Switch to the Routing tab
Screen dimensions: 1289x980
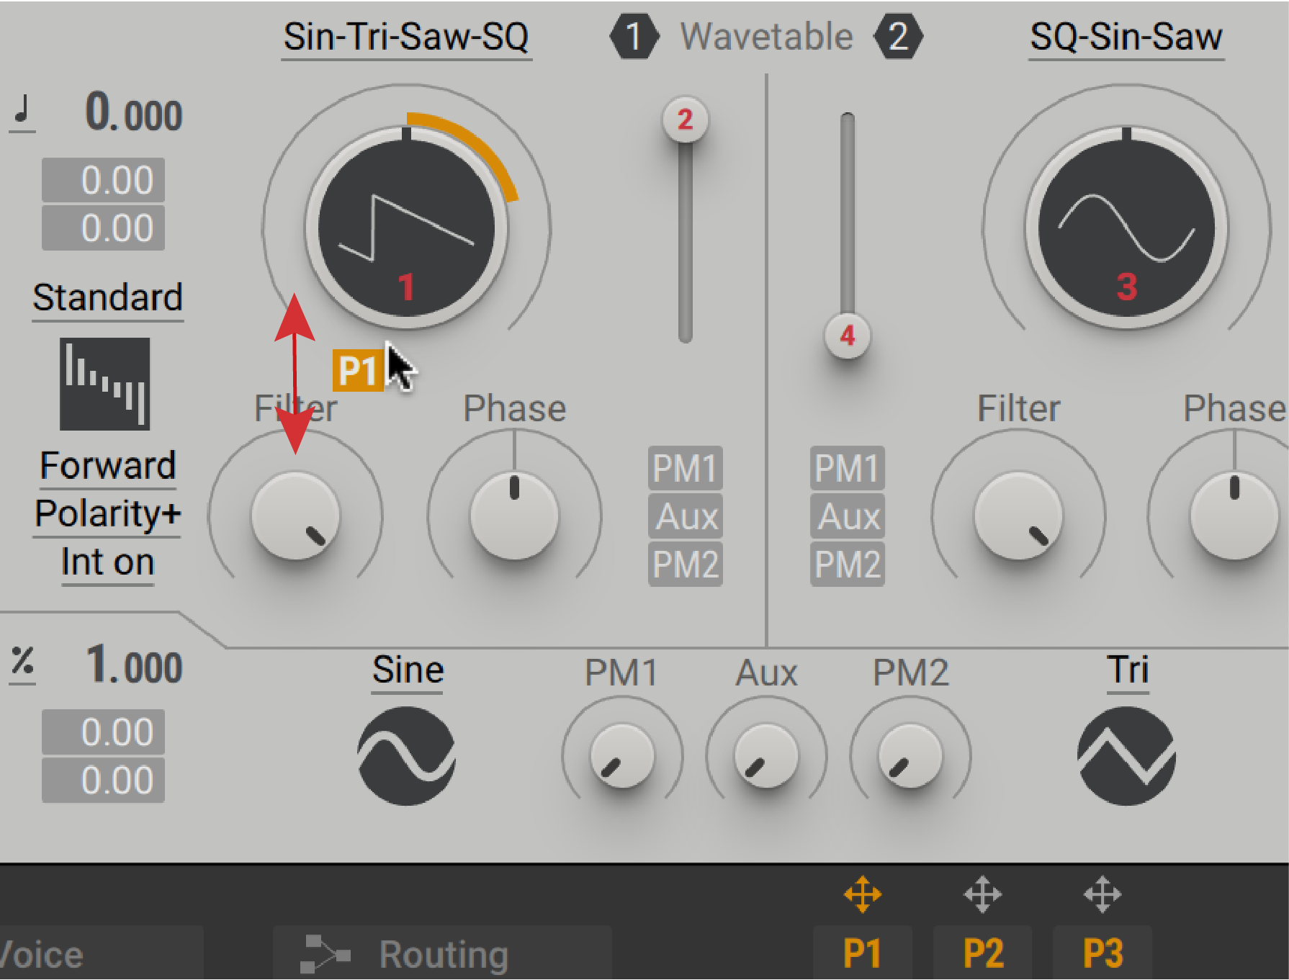442,955
